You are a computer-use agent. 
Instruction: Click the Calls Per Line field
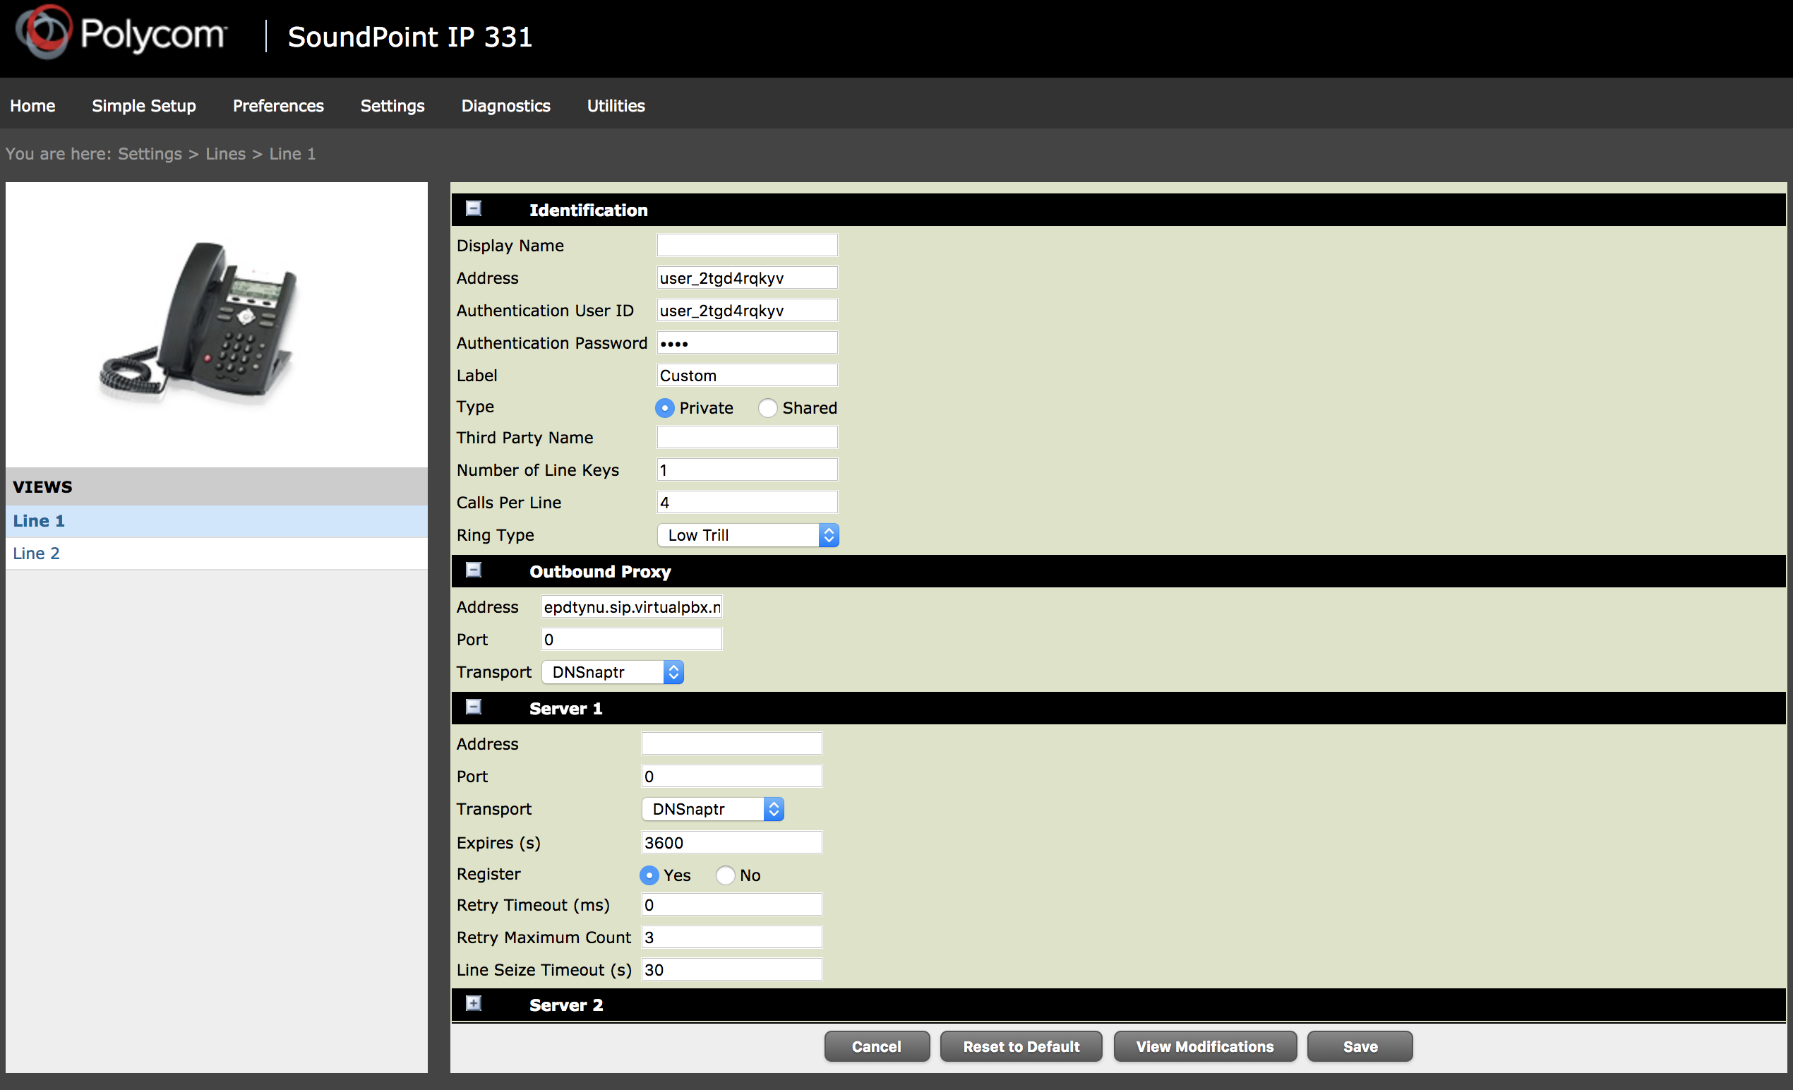(x=748, y=502)
